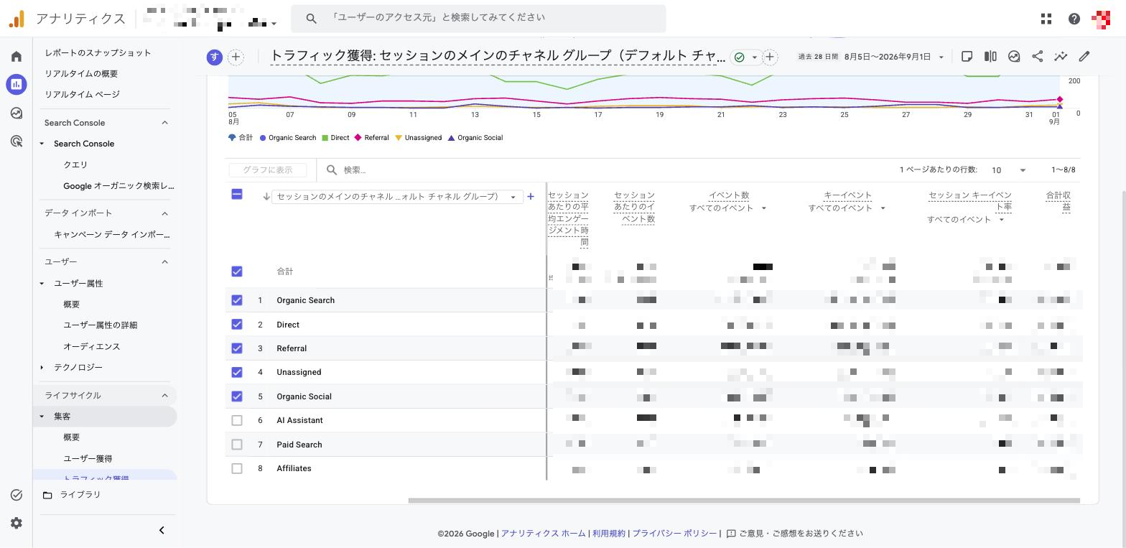
Task: Open the sparkline trend arrow icon in toolbar
Action: pyautogui.click(x=1061, y=56)
